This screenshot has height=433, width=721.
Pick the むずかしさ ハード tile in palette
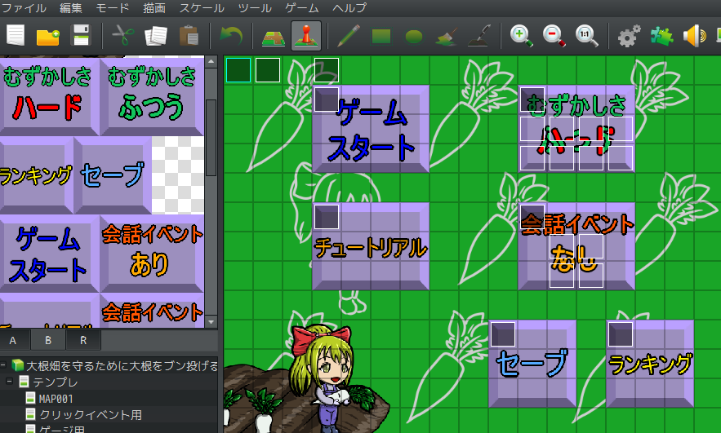(49, 96)
